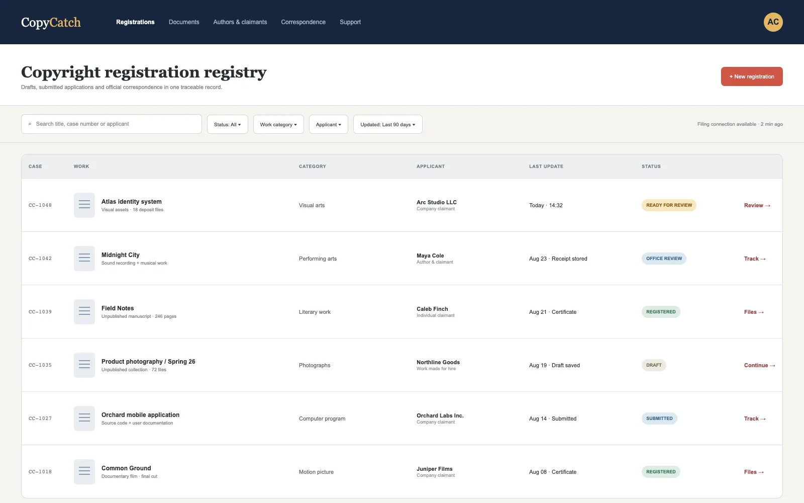Click the Orchard mobile application title

click(x=140, y=415)
